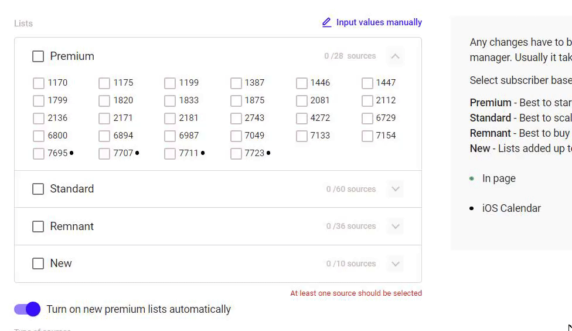Mark source 6894 checkbox
Viewport: 572px width, 331px height.
click(104, 136)
